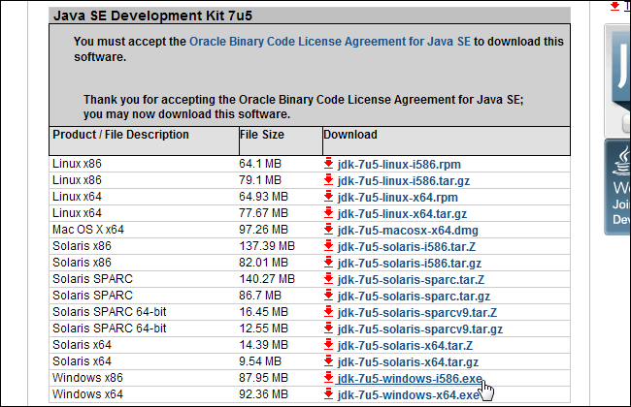This screenshot has height=407, width=631.
Task: Download jdk-7u5-solaris-sparcv9.tar.gz
Action: point(420,329)
